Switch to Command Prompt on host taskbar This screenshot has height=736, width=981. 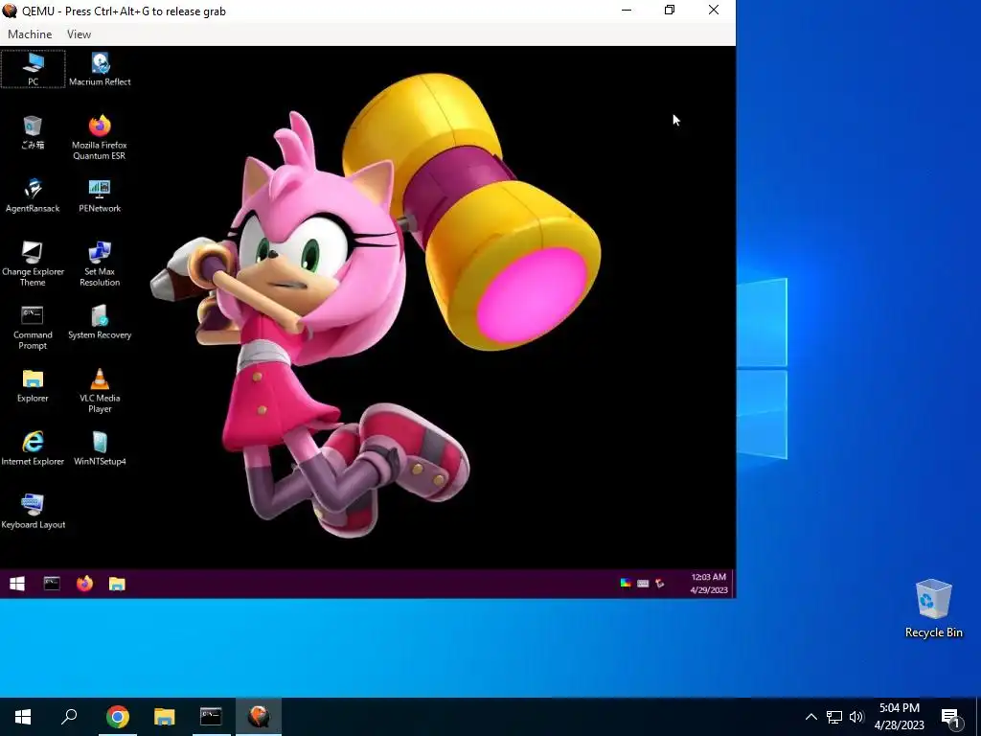click(x=211, y=717)
